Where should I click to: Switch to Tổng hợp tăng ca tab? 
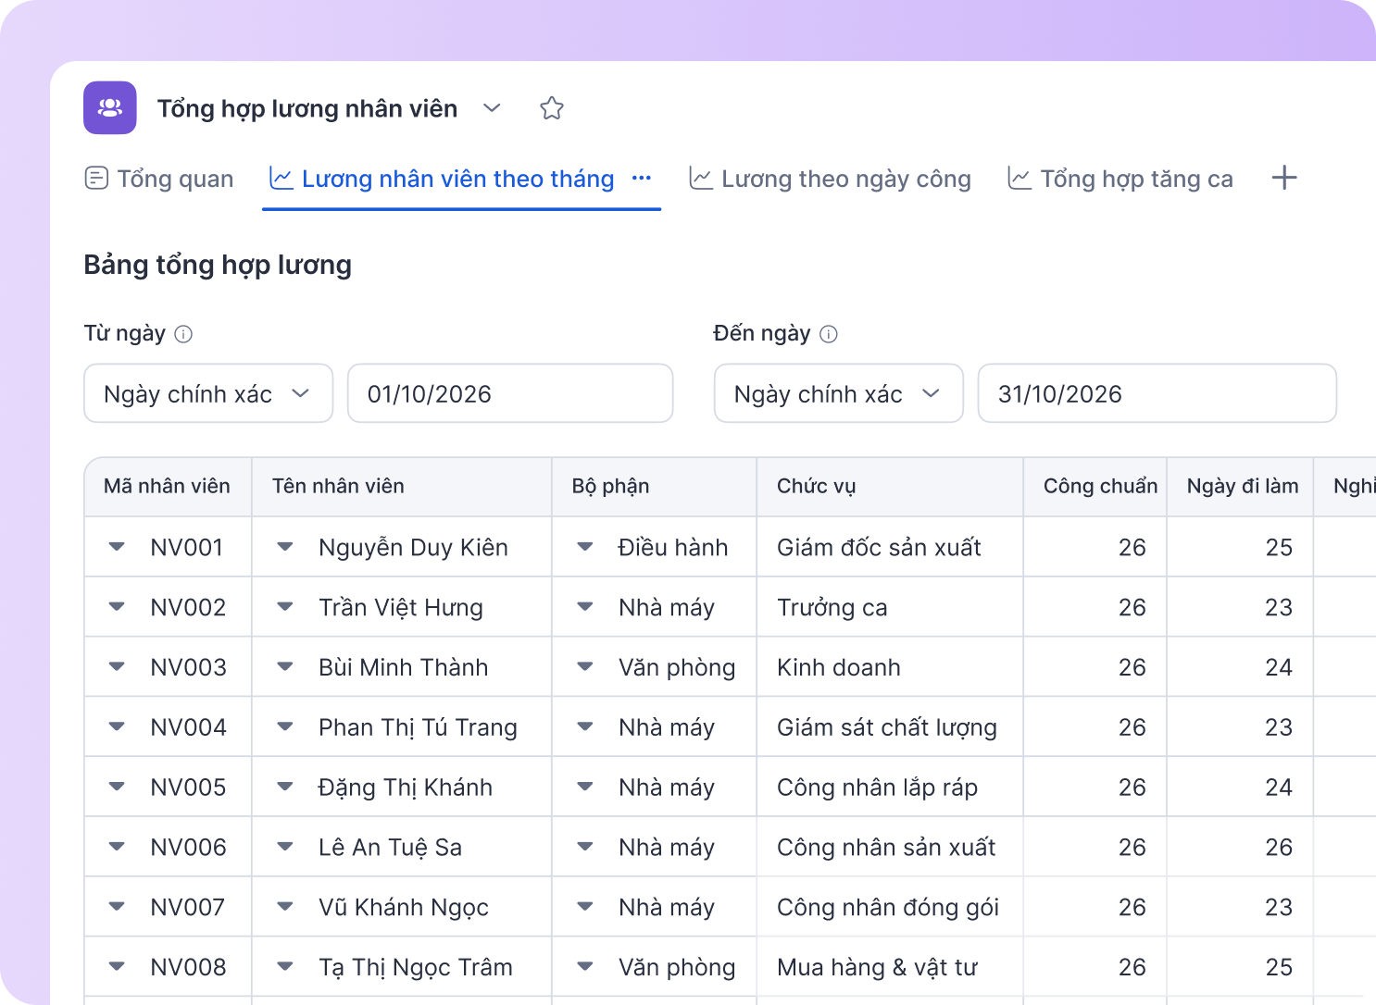click(1120, 179)
